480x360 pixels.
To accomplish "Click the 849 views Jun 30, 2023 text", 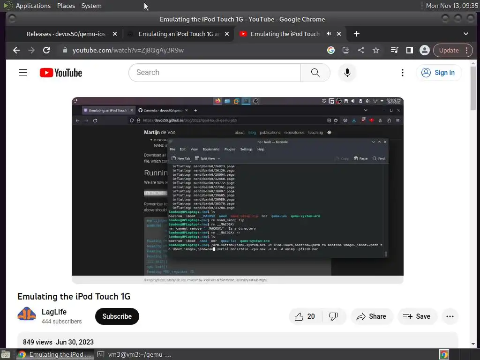I will (x=58, y=342).
